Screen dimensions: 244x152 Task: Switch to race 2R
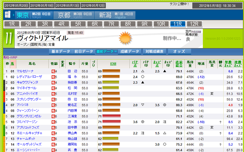[x=28, y=24]
